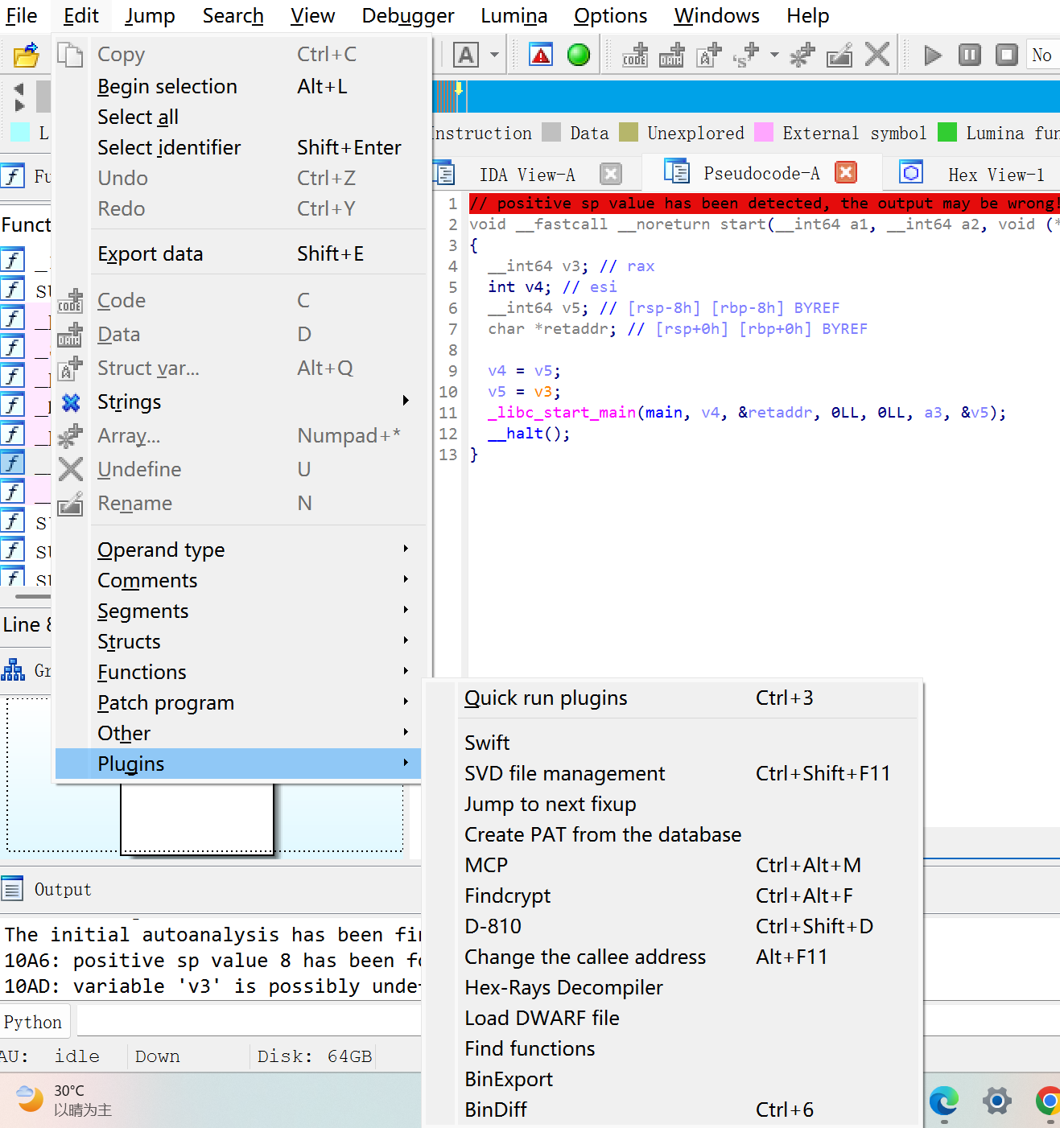This screenshot has width=1060, height=1128.
Task: Click _libc_start_main call in pseudocode
Action: coord(562,413)
